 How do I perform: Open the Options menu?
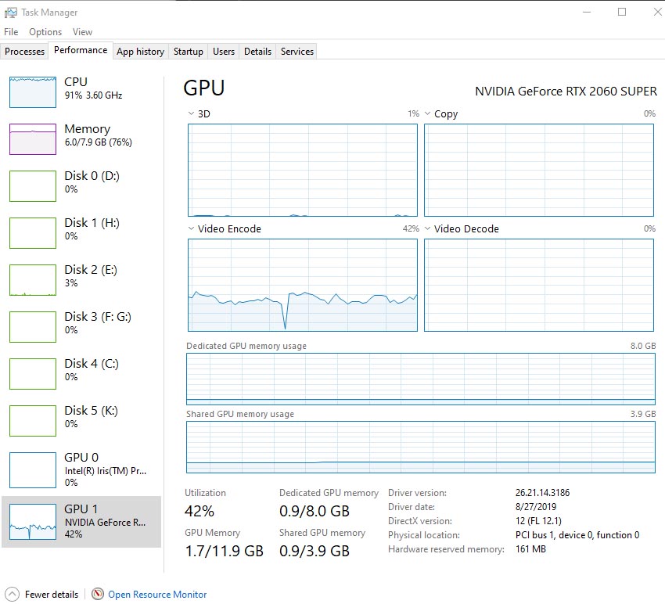pyautogui.click(x=45, y=32)
